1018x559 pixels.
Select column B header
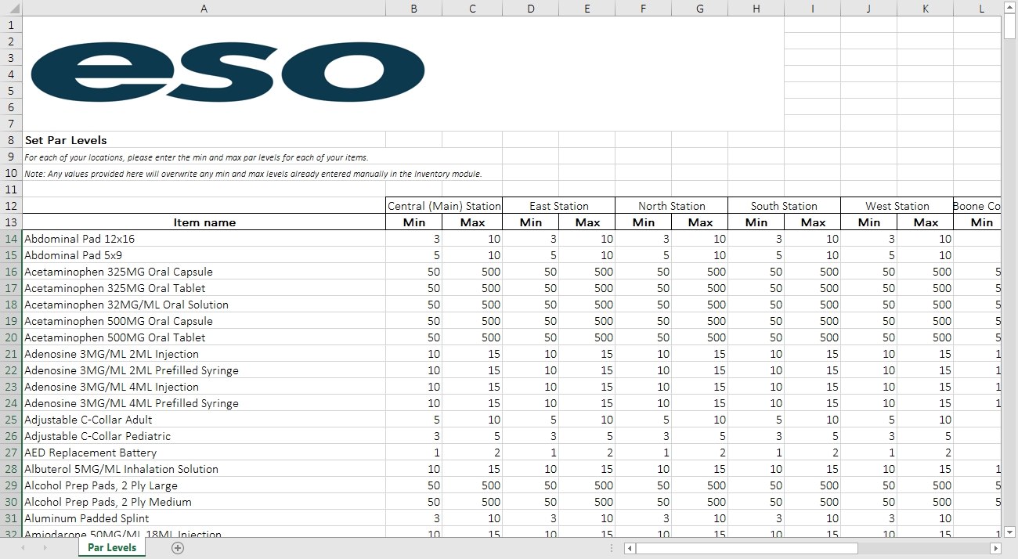[414, 8]
